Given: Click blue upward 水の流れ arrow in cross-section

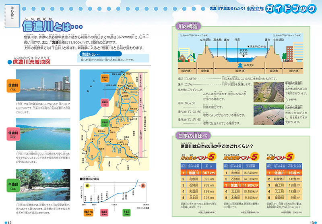Looking at the screenshot, I should click(x=240, y=65).
